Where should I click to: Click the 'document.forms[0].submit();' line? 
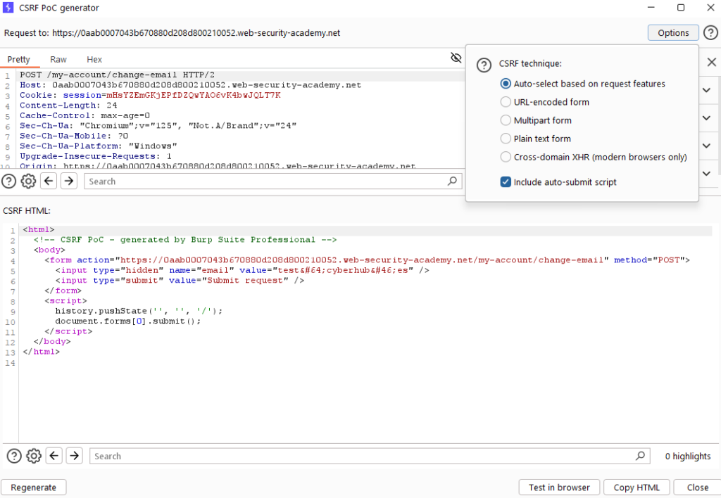(x=128, y=321)
